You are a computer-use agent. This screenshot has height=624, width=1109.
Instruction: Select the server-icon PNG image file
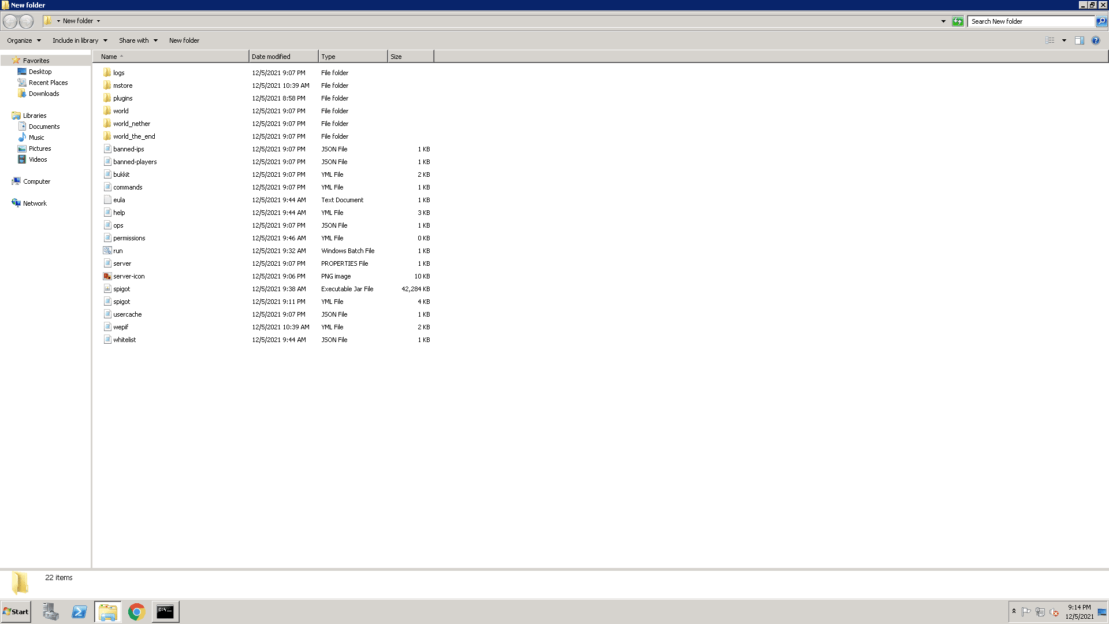pos(129,276)
